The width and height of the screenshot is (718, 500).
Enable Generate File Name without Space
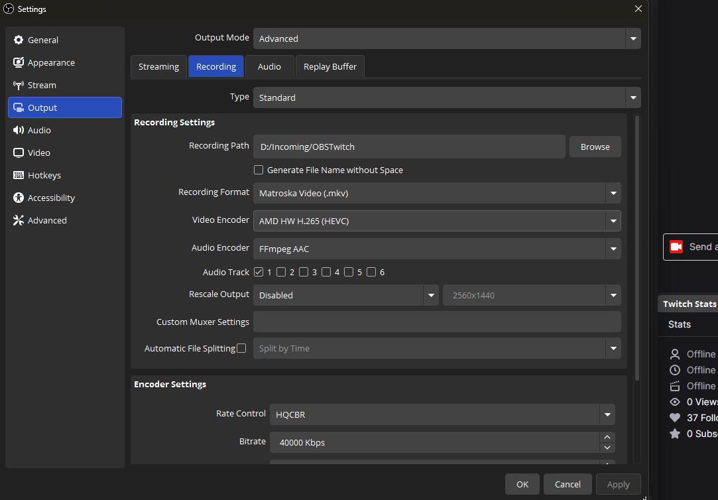pyautogui.click(x=259, y=170)
